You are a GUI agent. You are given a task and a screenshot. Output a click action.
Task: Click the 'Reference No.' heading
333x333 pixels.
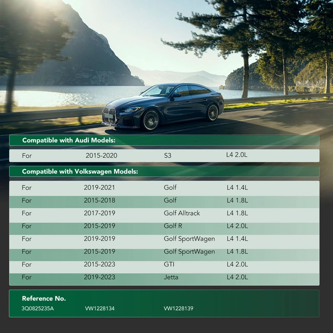click(44, 298)
